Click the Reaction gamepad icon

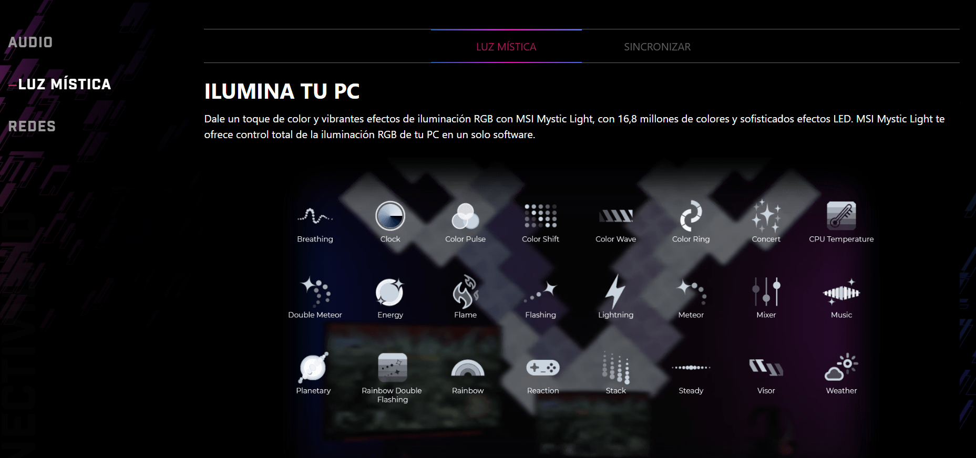click(543, 368)
